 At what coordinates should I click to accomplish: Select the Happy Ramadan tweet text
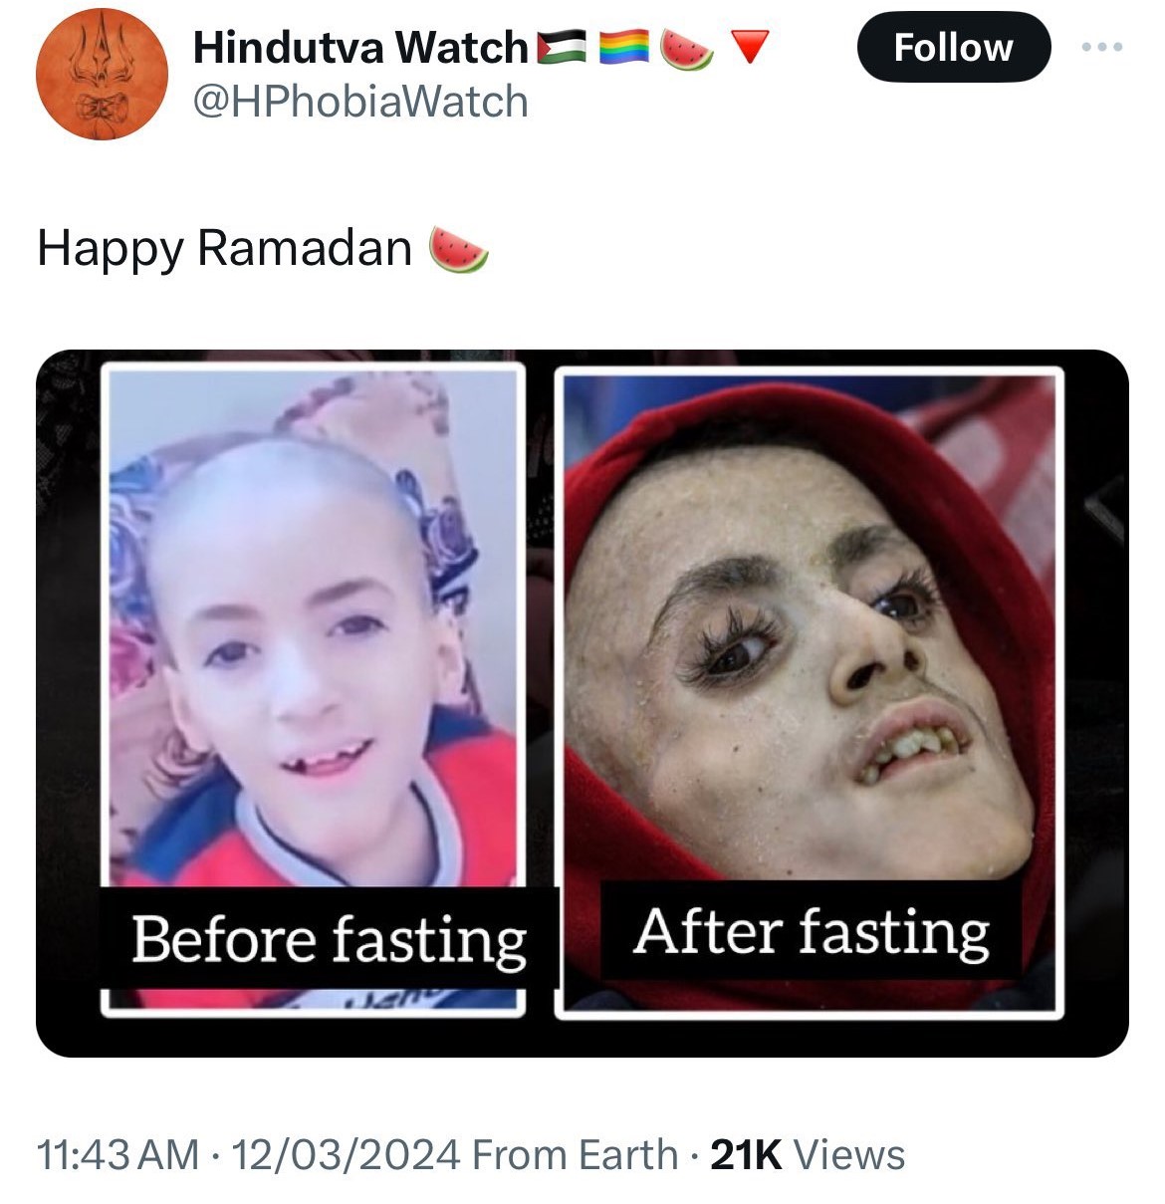[224, 249]
